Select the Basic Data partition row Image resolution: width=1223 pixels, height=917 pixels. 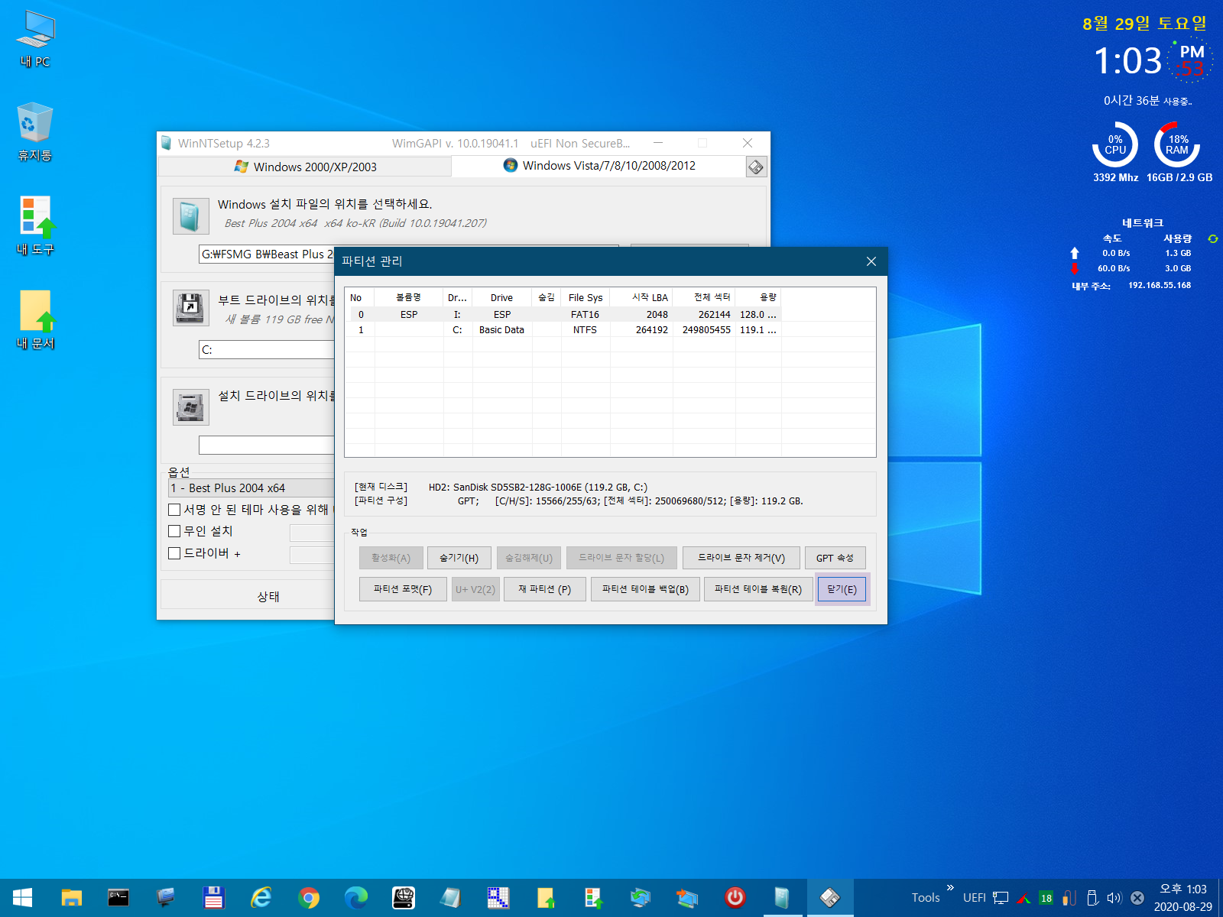tap(565, 330)
